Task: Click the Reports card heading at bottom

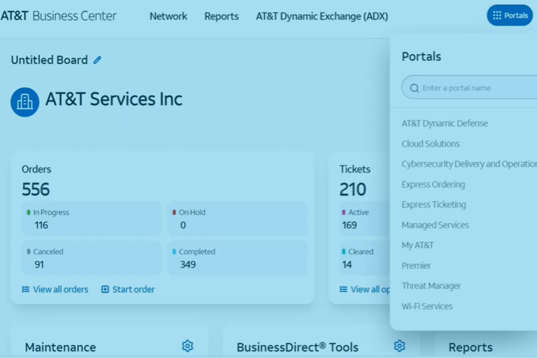Action: point(471,347)
